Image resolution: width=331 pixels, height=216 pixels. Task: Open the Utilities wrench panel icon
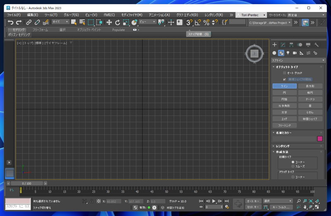pos(317,45)
